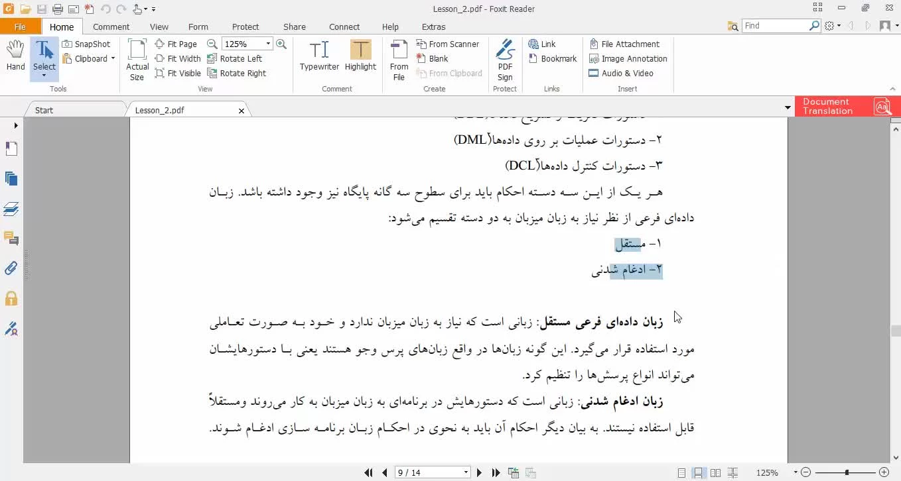Switch to the Form tab
This screenshot has height=481, width=901.
point(198,27)
